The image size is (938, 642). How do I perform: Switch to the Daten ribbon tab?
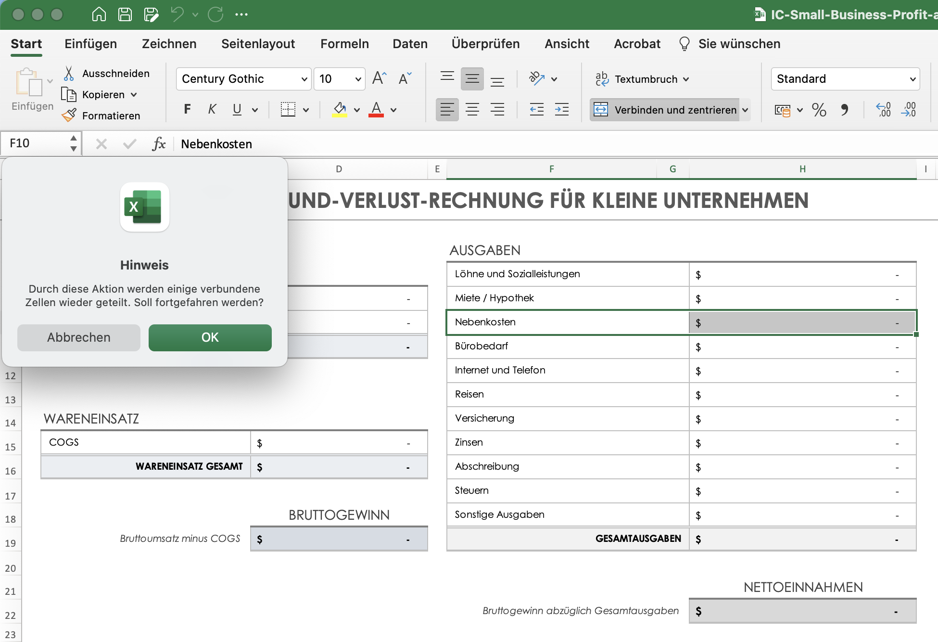410,44
